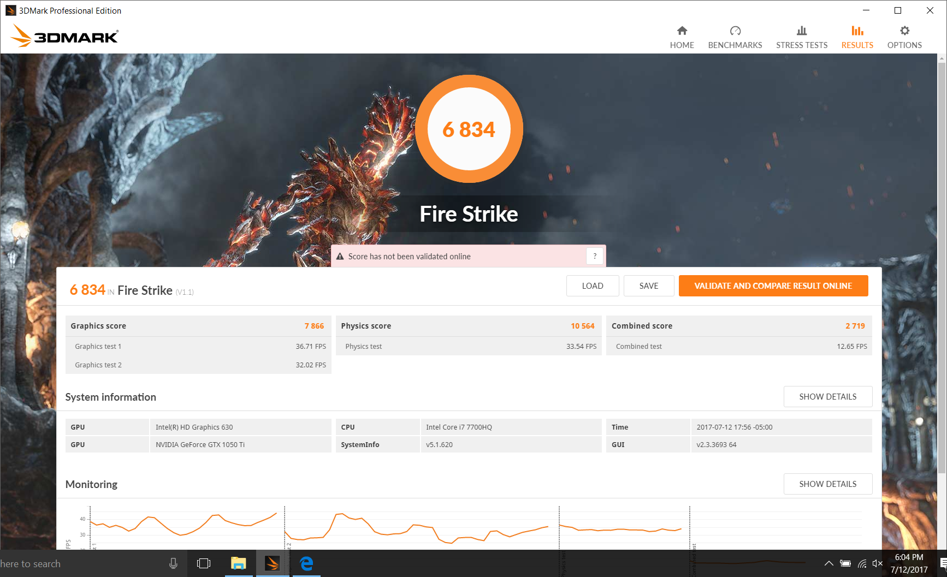Minimize the 3DMark window

[x=866, y=10]
